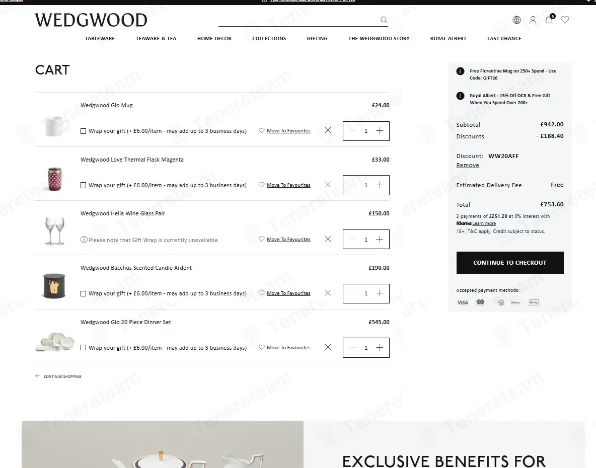Click the Apple Pay payment icon
The width and height of the screenshot is (596, 468).
534,302
